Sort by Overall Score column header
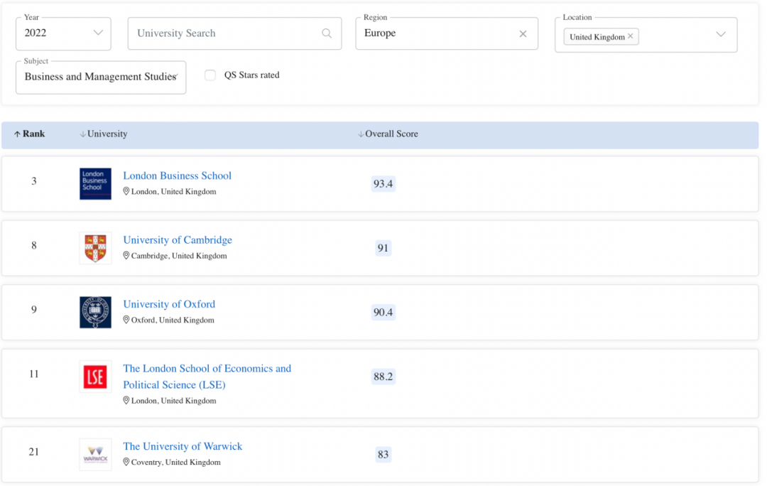This screenshot has height=486, width=767. (x=388, y=134)
